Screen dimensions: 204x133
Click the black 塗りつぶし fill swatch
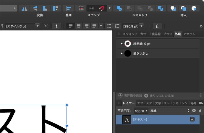(127, 53)
